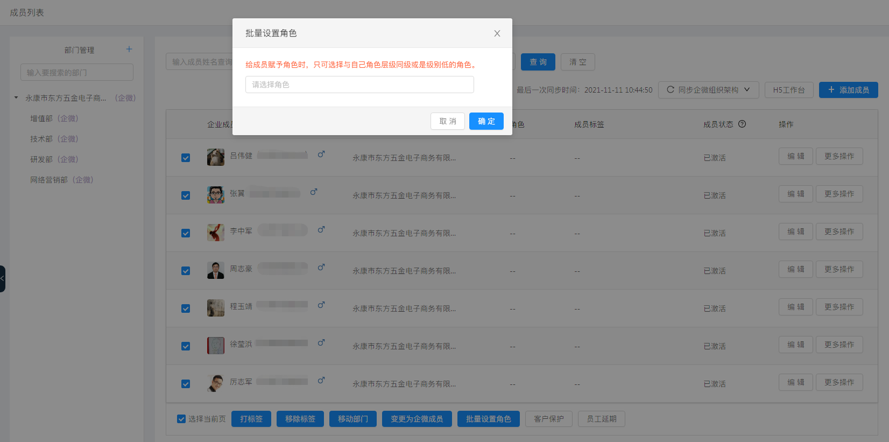The height and width of the screenshot is (442, 889).
Task: Open 更多操作 for 徐莹浜
Action: pyautogui.click(x=839, y=345)
